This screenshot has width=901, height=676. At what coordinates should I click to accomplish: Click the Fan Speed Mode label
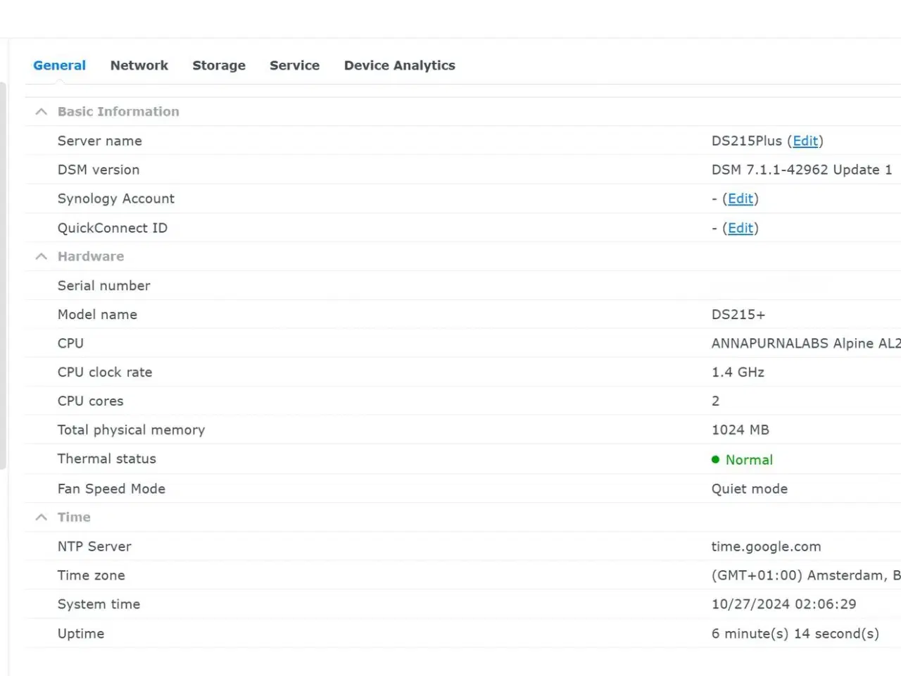tap(111, 489)
